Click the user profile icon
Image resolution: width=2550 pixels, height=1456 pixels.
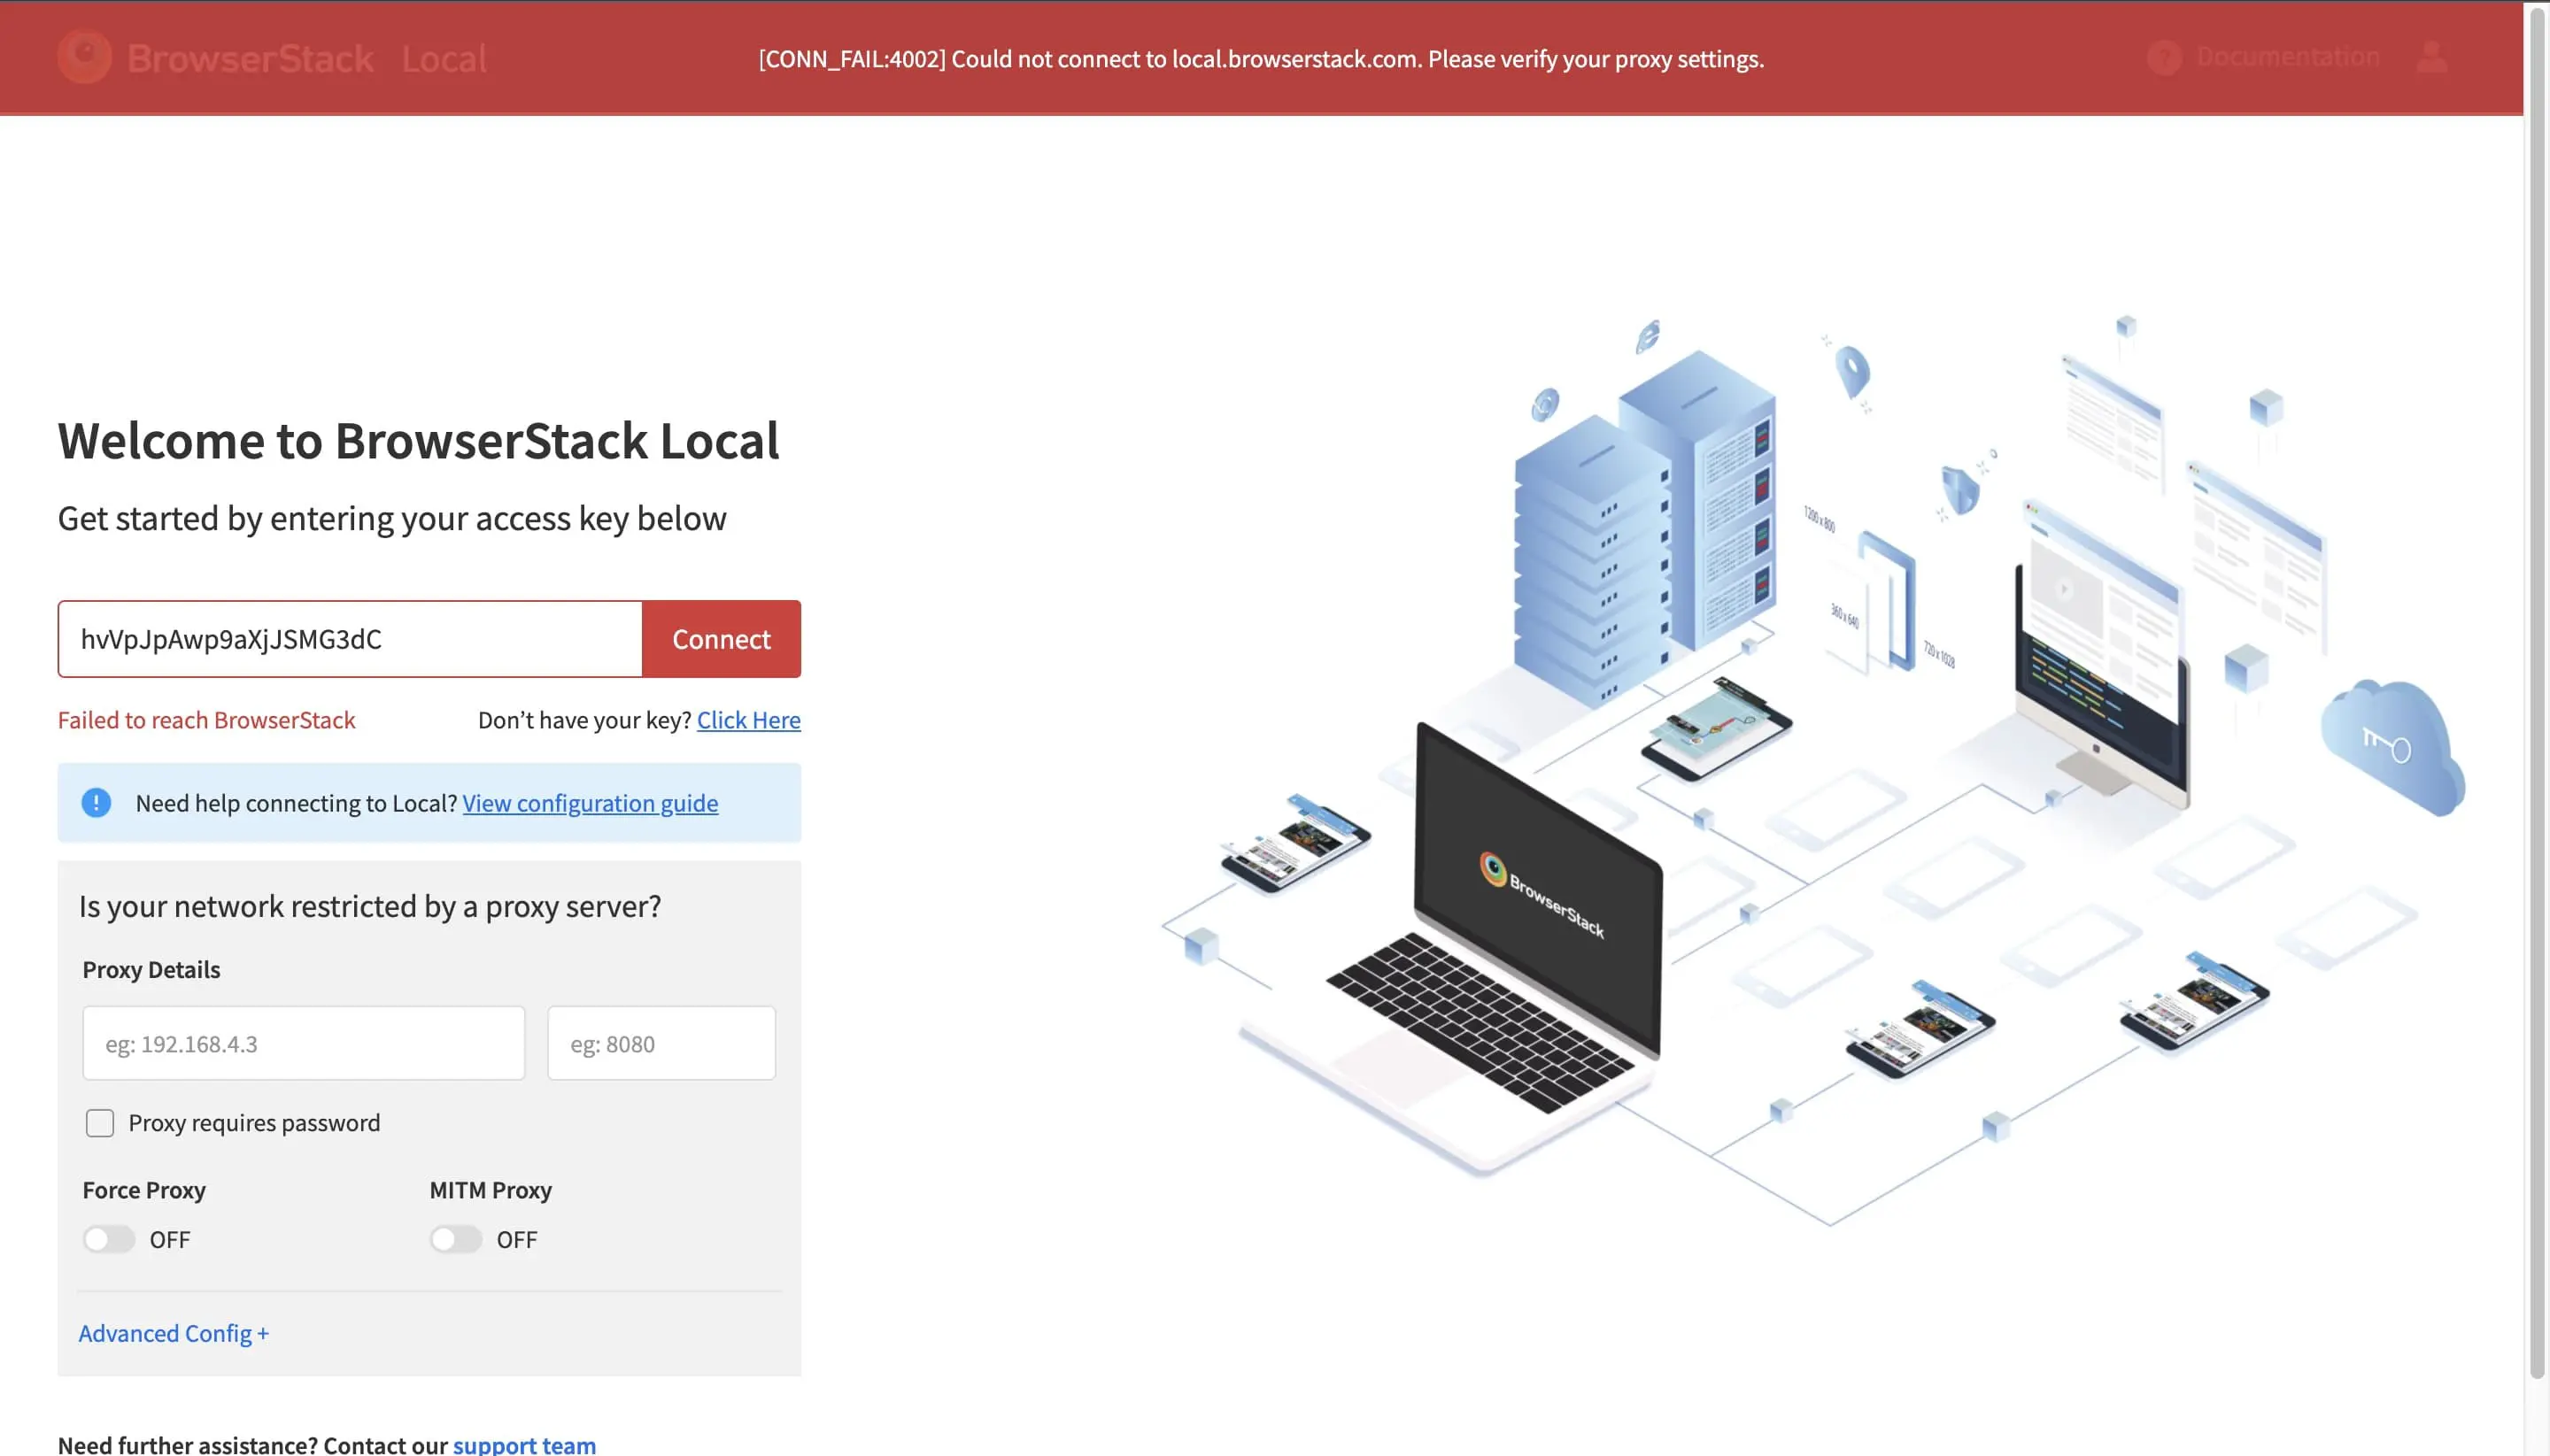(x=2435, y=57)
